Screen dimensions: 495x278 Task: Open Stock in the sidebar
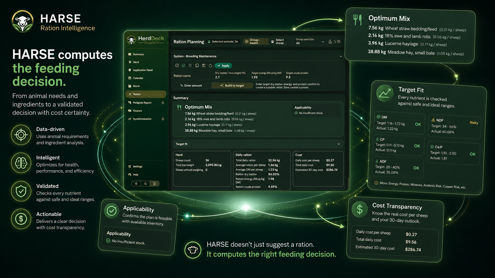tap(146, 86)
